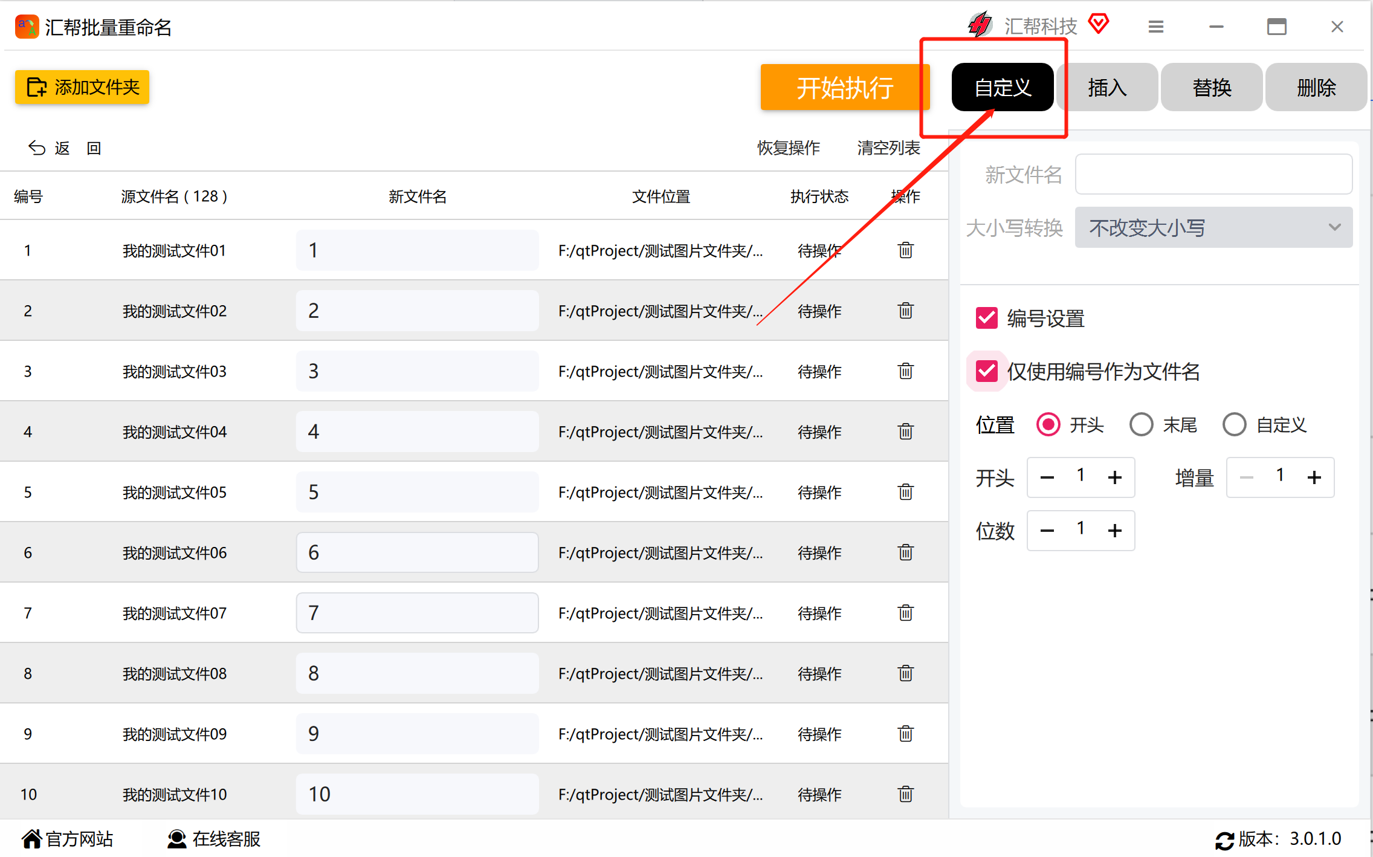Increase the 位数 digits value
Screen dimensions: 1373x857
tap(1115, 531)
